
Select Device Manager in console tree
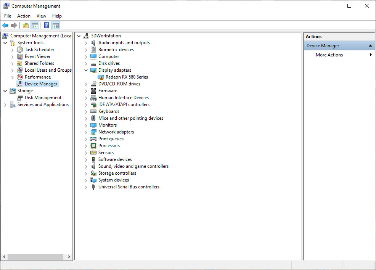point(41,84)
